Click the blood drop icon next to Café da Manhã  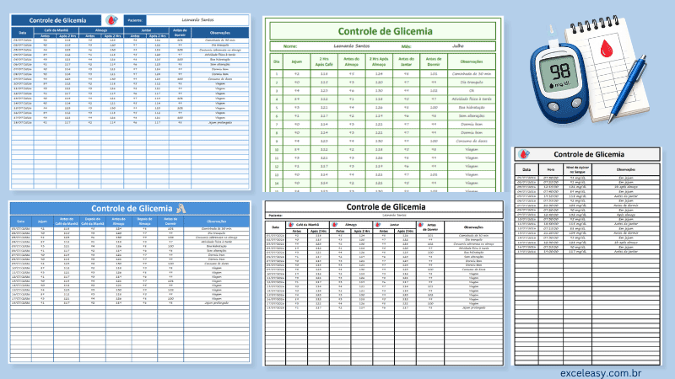coord(290,225)
